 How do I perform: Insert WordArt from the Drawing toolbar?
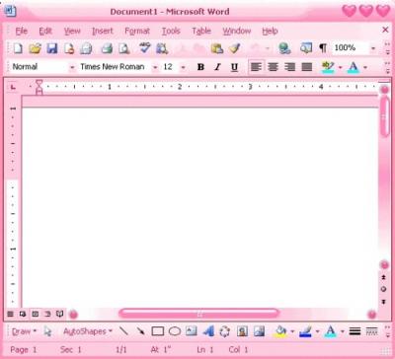(208, 331)
